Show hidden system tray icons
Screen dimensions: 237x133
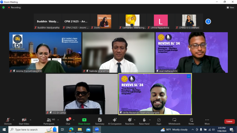pos(193,130)
